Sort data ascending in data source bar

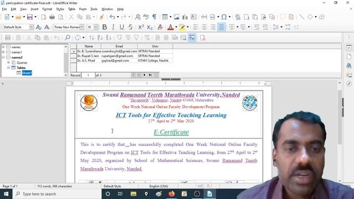point(100,38)
